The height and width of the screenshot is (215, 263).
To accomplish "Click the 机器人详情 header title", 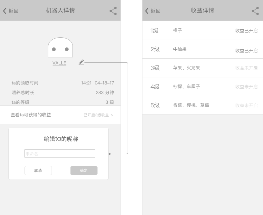I will [60, 10].
